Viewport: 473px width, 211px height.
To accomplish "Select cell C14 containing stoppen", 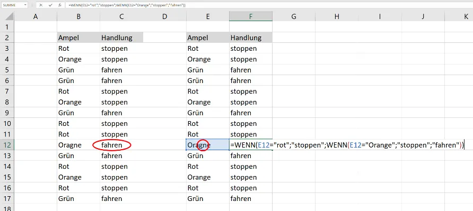I will (121, 167).
